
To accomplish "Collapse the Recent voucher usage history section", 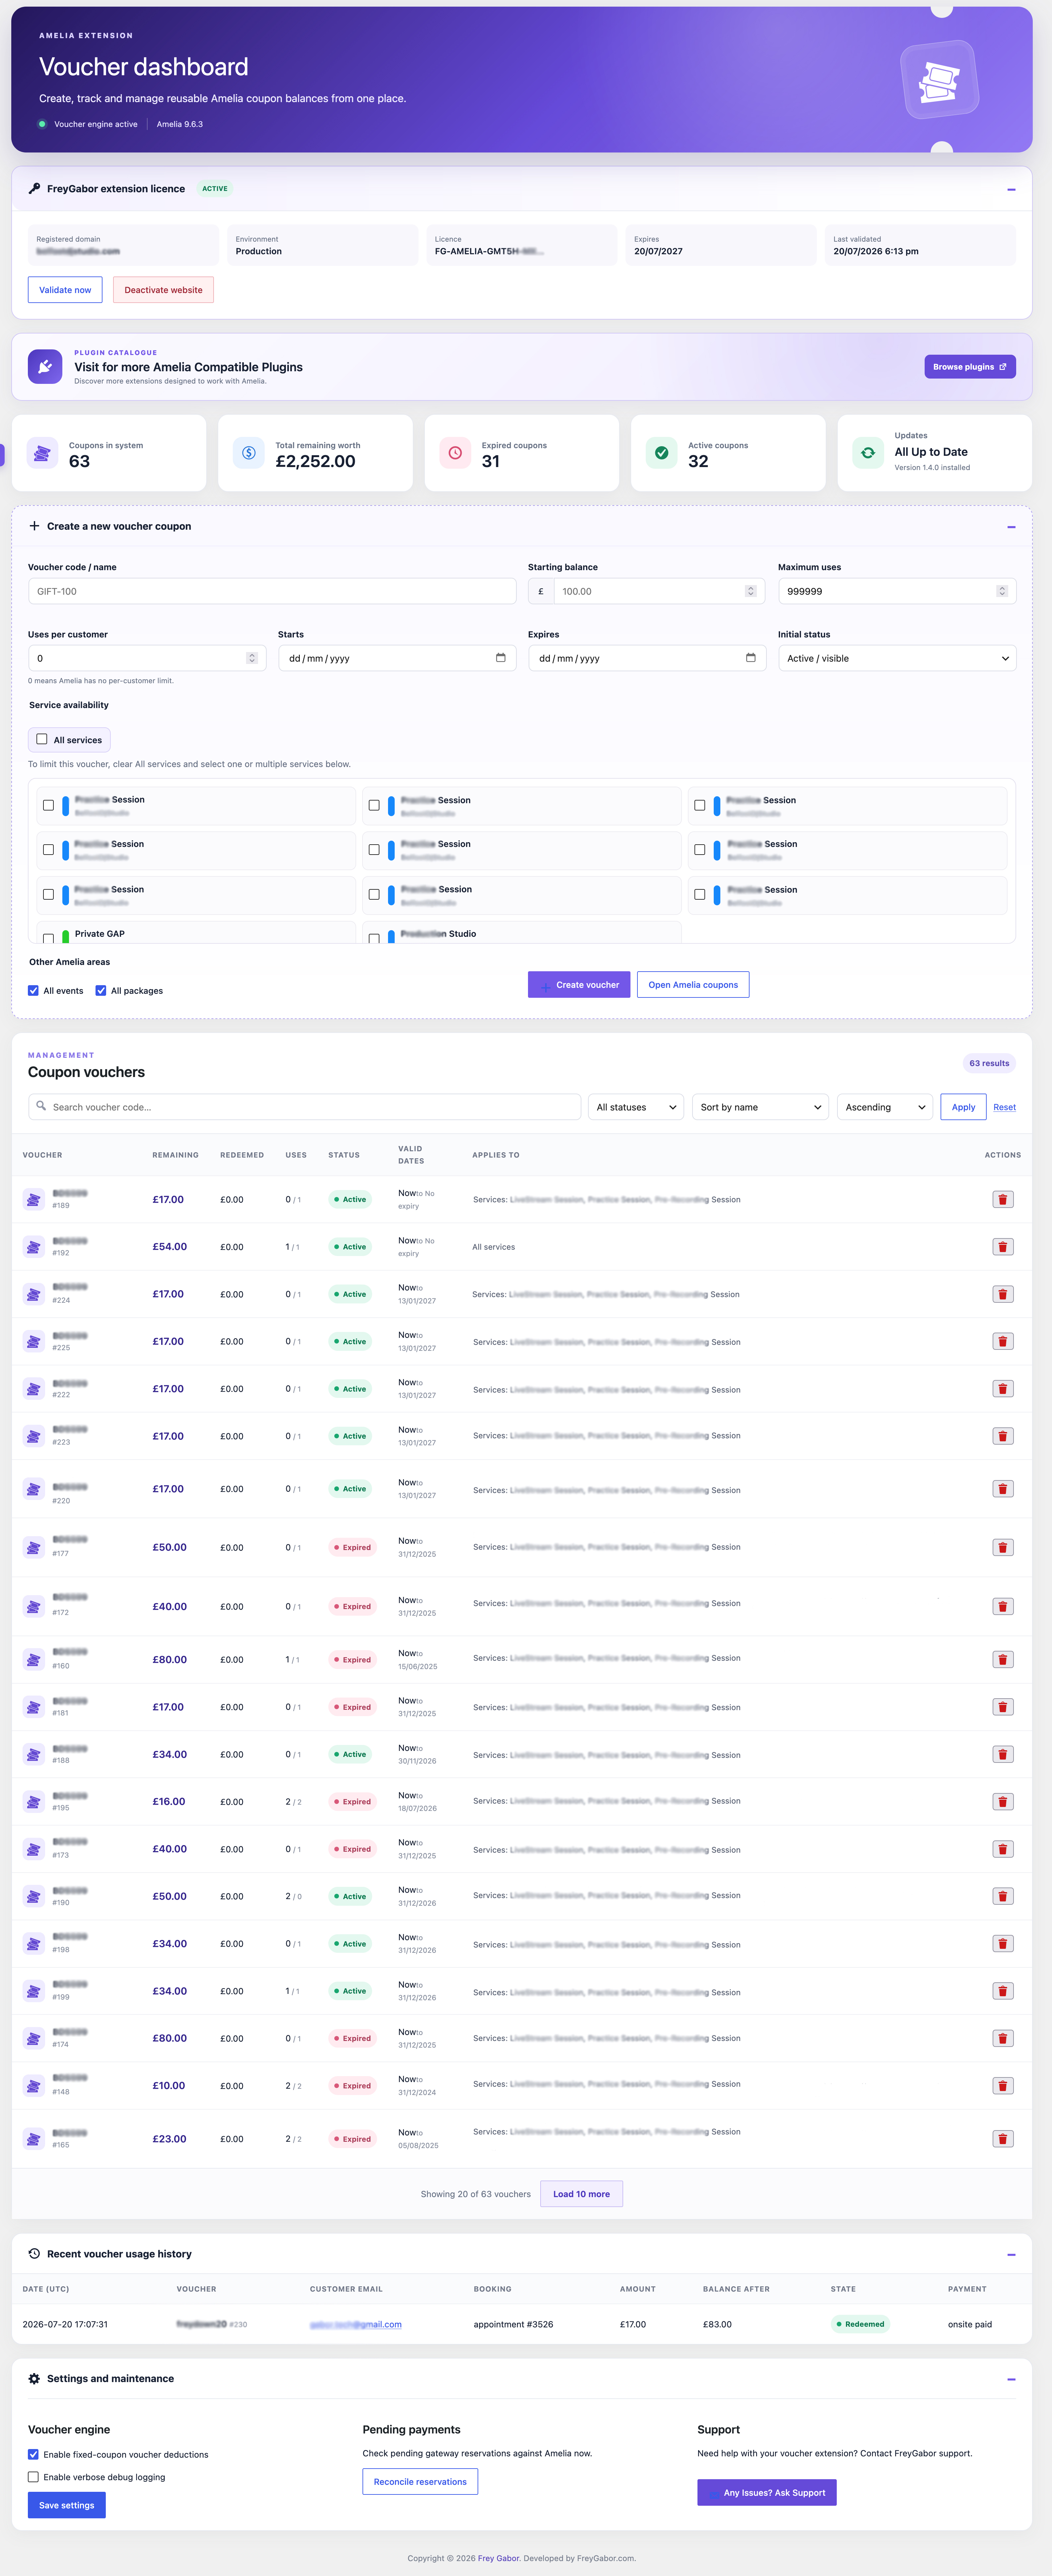I will click(1011, 2254).
